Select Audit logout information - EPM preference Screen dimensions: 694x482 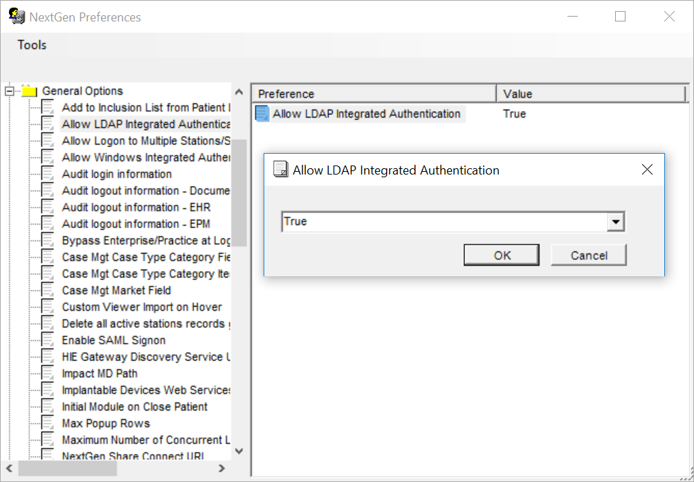pos(136,224)
